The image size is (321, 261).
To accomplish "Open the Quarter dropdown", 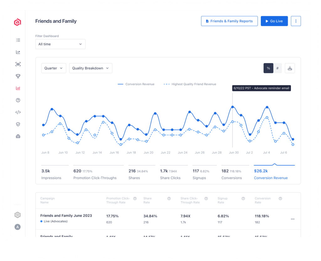I will click(x=54, y=68).
